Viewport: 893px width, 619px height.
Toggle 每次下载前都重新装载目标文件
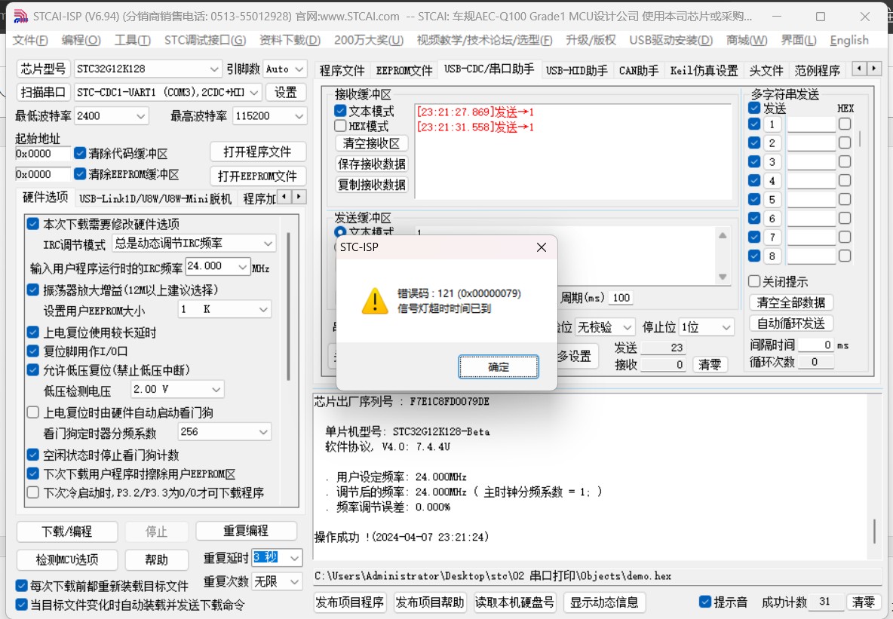click(22, 586)
